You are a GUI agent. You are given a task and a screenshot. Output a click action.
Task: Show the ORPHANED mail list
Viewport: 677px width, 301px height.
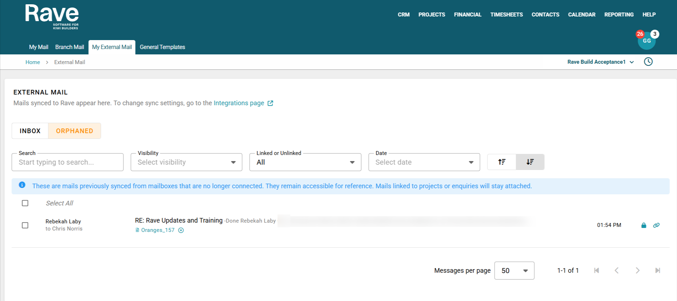click(x=74, y=131)
